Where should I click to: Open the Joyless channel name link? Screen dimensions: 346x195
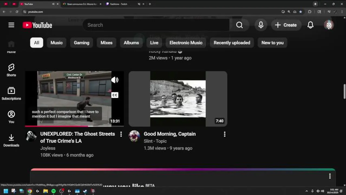pyautogui.click(x=48, y=148)
